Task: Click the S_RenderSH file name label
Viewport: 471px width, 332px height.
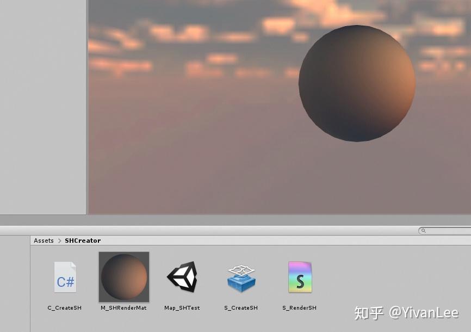Action: (300, 308)
